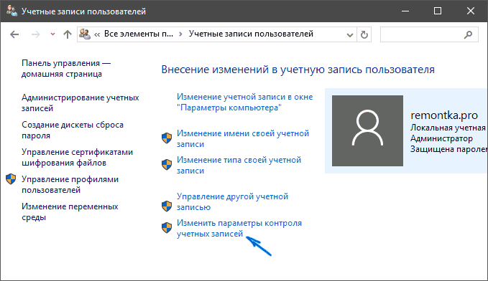Open 'Управление профилями пользователей' link
488x281 pixels.
click(x=70, y=185)
